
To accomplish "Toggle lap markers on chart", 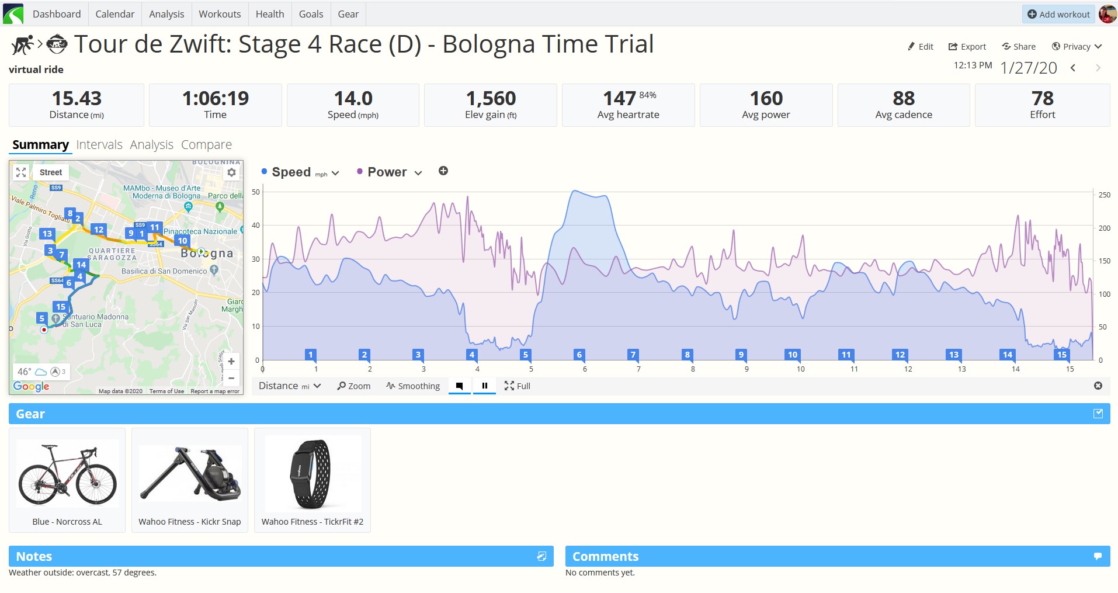I will click(x=460, y=386).
